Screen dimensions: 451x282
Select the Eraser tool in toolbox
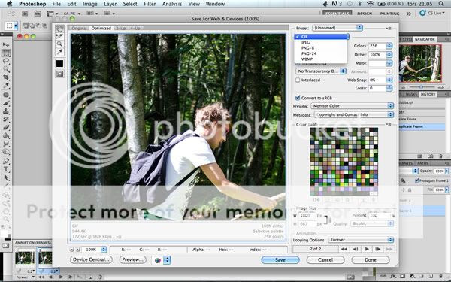6,127
